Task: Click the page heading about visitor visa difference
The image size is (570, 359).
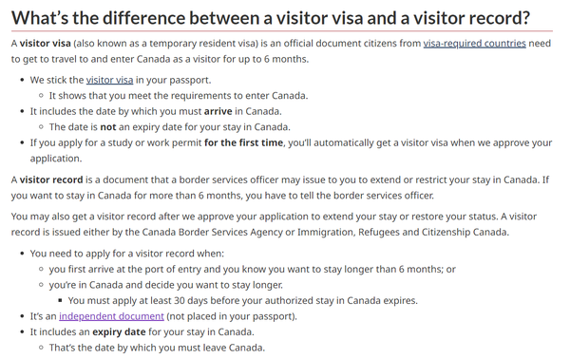Action: point(271,17)
